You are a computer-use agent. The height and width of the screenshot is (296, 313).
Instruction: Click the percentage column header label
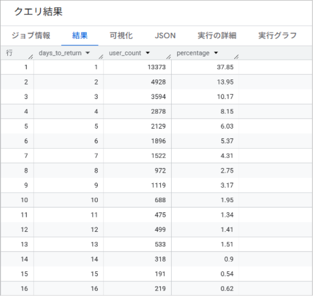193,53
